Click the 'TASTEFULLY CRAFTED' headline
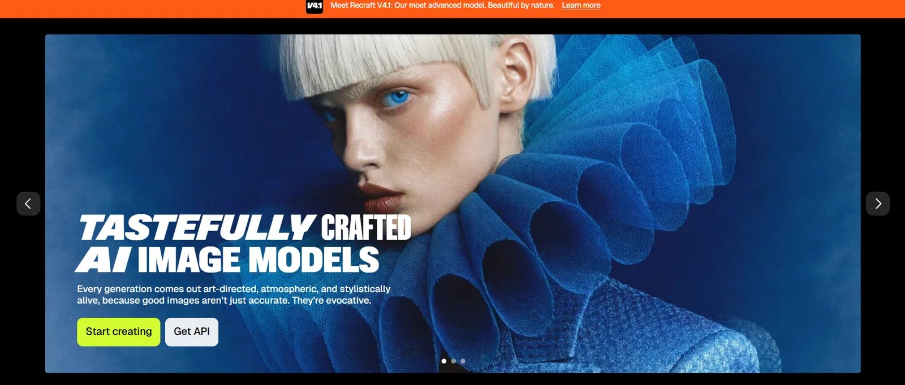The width and height of the screenshot is (905, 385). [x=245, y=228]
